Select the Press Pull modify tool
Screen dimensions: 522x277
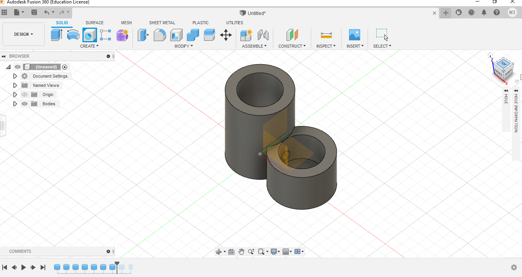[143, 35]
